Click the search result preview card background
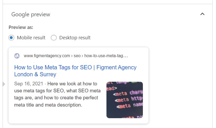The width and height of the screenshot is (216, 128). [79, 85]
